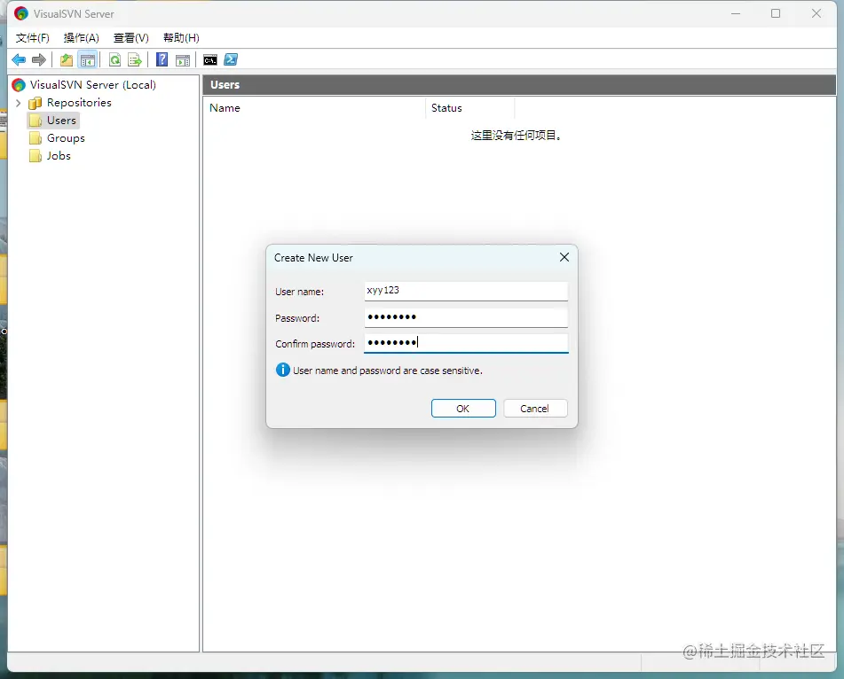Sort by the Status column header

click(x=469, y=108)
